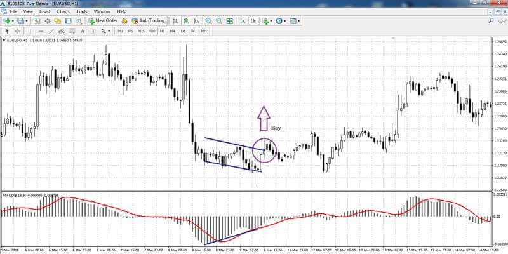Open the Tools menu
The width and height of the screenshot is (508, 254).
click(x=82, y=11)
